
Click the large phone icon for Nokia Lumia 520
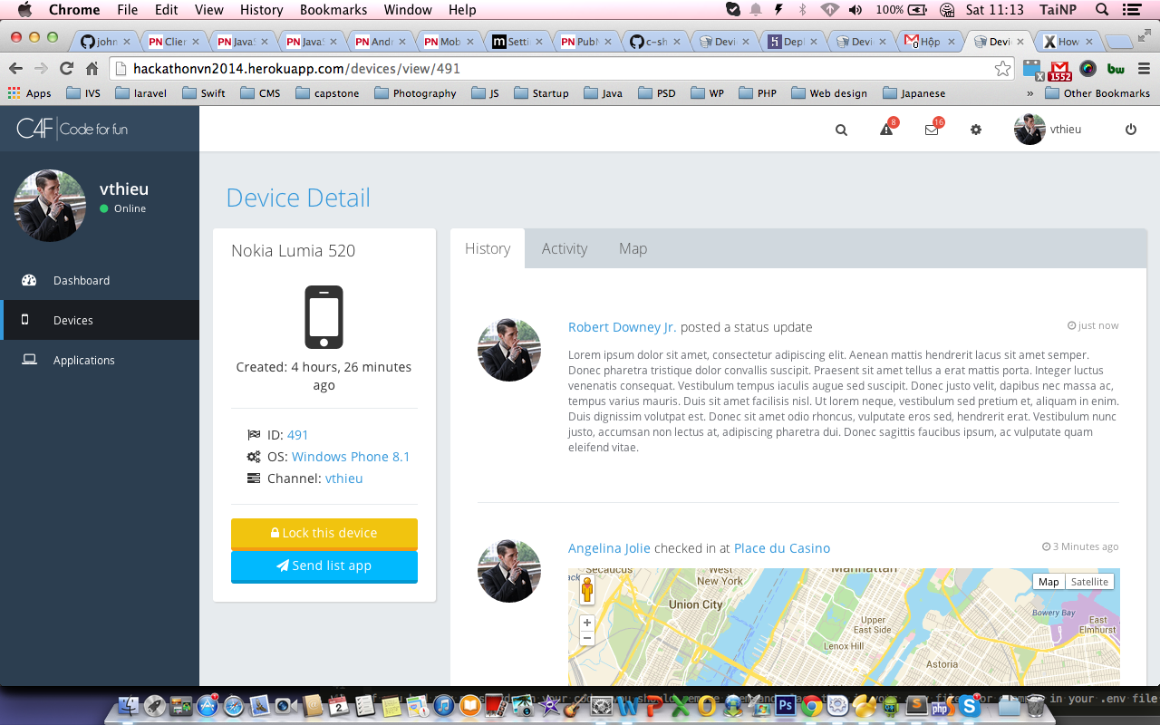[x=324, y=317]
